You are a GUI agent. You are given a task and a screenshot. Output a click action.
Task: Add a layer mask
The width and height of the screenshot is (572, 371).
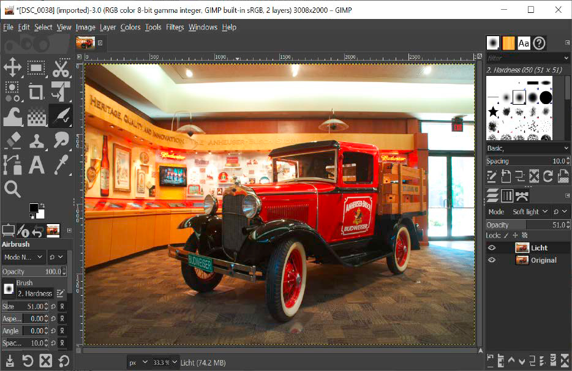click(554, 361)
